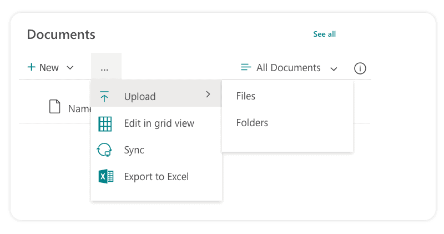Toggle the ellipsis more-actions button

106,67
